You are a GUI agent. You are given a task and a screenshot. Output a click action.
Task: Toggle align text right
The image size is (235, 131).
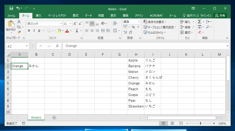[x=97, y=31]
